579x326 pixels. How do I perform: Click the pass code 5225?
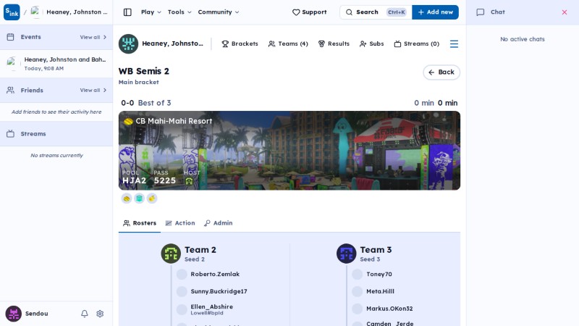165,180
